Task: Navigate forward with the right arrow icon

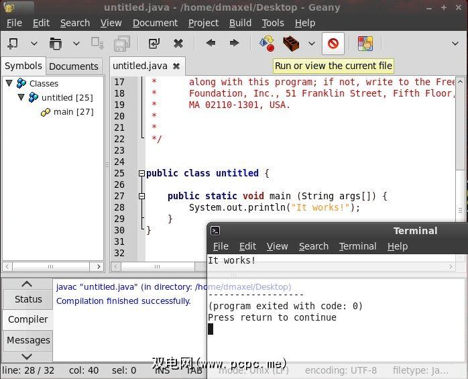Action: coord(234,44)
